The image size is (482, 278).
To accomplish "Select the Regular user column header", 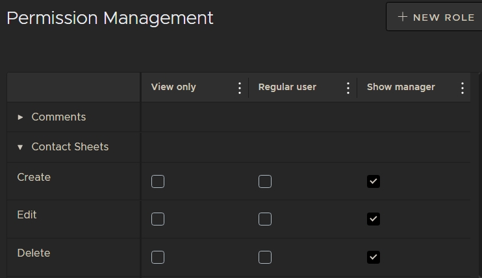I will point(287,87).
